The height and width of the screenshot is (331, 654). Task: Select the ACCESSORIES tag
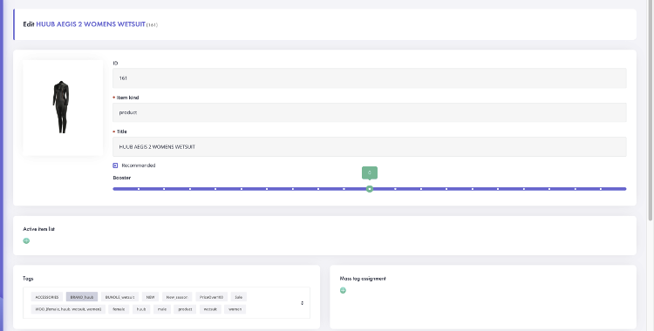click(47, 297)
